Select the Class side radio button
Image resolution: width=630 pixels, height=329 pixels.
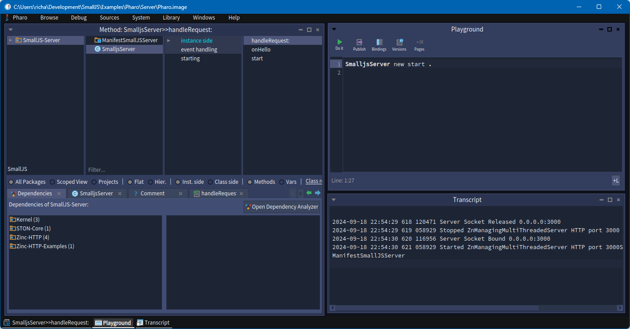click(211, 182)
